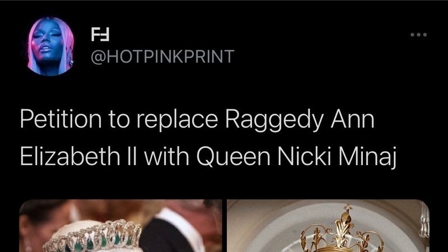The height and width of the screenshot is (252, 448).
Task: Click the golden crown ornament in right image
Action: click(342, 230)
